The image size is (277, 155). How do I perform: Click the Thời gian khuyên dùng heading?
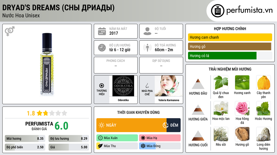(138, 112)
